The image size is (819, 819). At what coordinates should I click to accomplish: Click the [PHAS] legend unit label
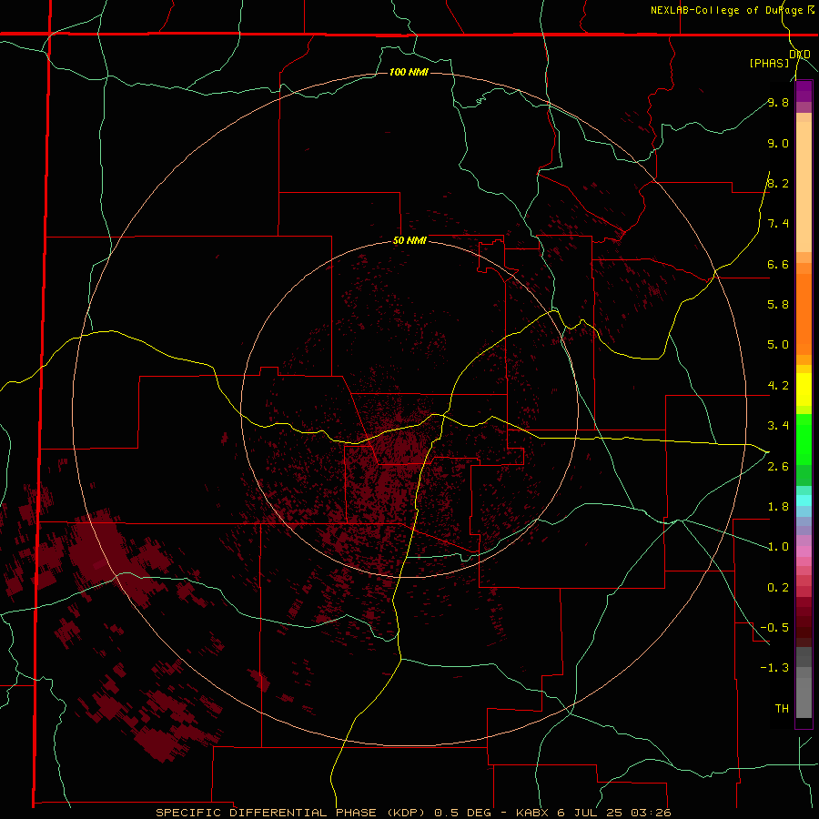[769, 63]
